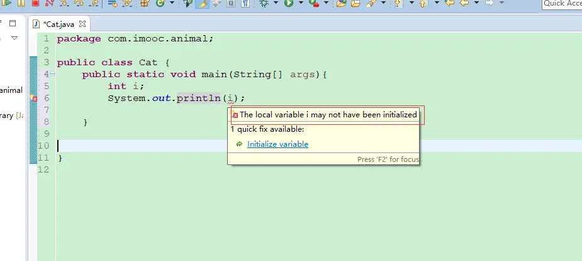Click line number 12 in the gutter
This screenshot has width=582, height=261.
click(43, 169)
